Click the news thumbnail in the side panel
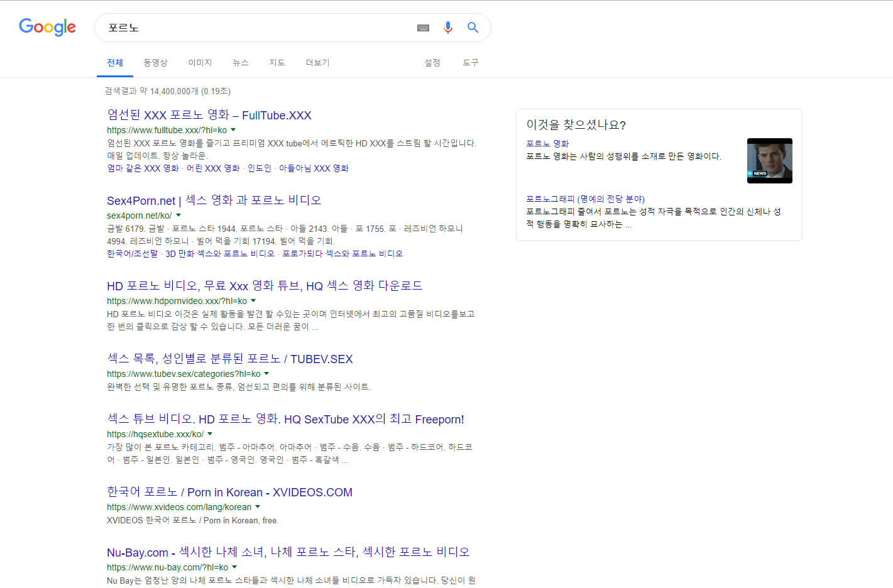The width and height of the screenshot is (893, 588). 769,161
